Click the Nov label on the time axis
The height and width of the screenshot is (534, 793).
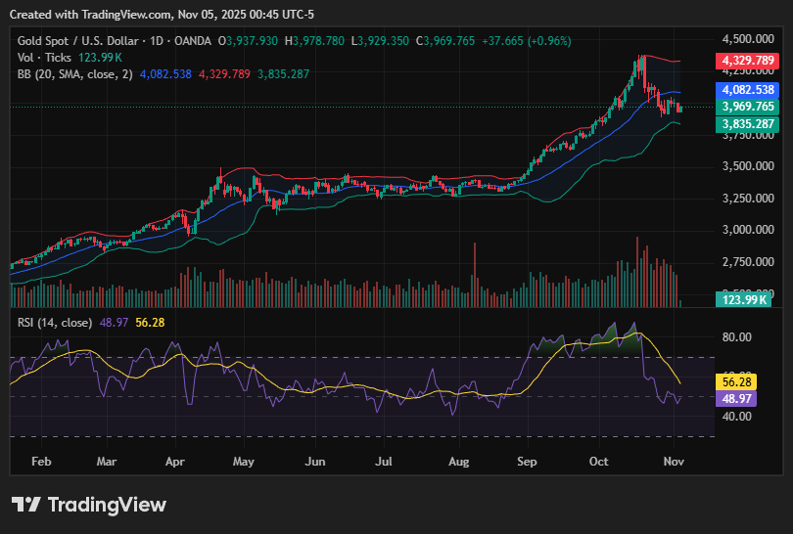675,459
